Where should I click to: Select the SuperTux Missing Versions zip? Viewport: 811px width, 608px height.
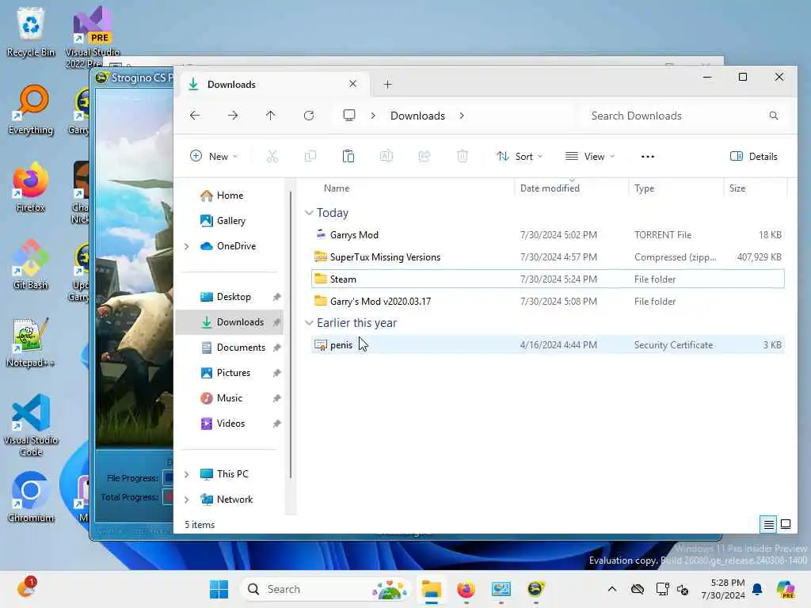point(548,257)
